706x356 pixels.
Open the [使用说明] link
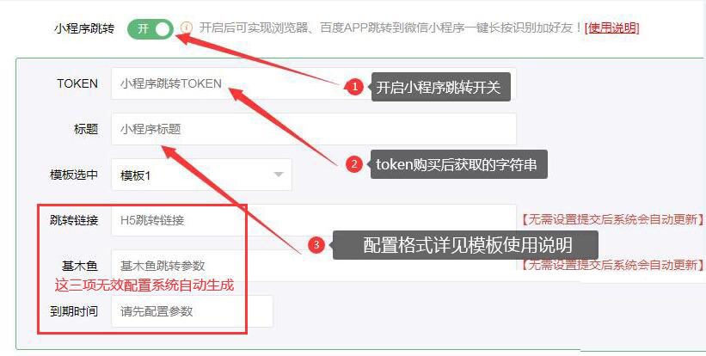612,28
